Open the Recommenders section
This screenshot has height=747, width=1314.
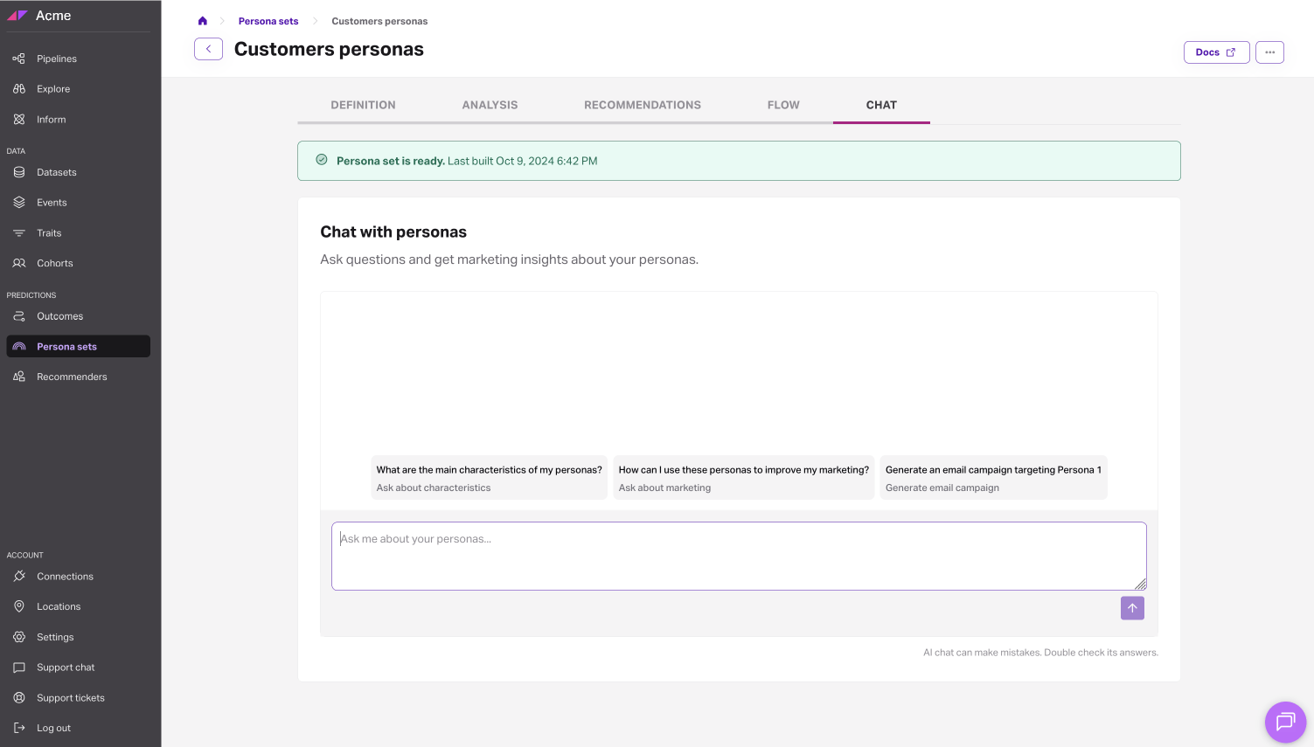coord(72,377)
